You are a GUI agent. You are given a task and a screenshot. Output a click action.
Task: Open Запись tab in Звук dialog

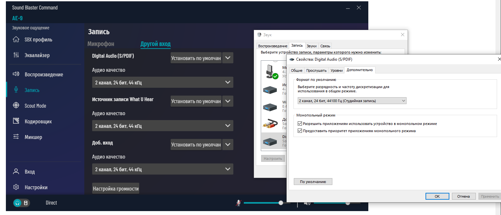tap(297, 46)
